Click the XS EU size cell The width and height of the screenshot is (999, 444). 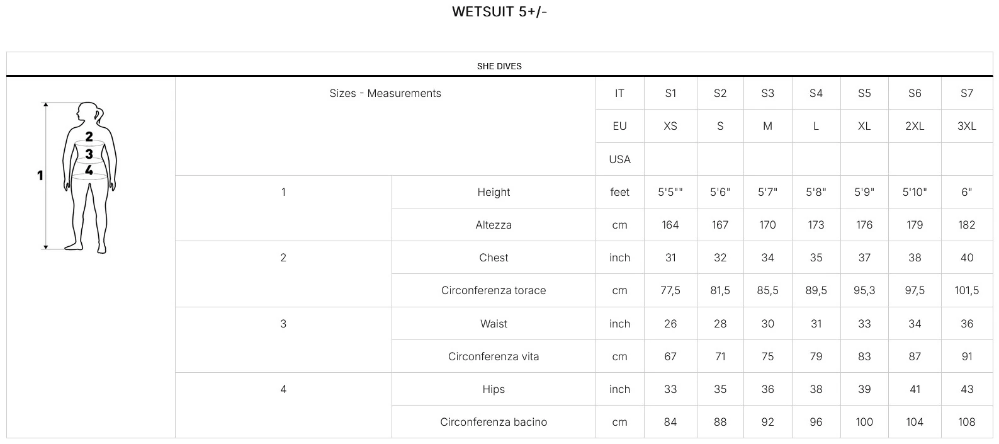(x=670, y=126)
